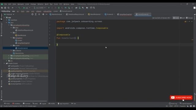Open the File menu
196x110 pixels.
point(6,4)
